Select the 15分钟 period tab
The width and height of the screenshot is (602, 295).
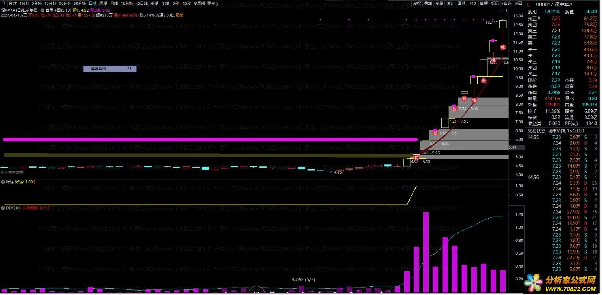coord(50,3)
